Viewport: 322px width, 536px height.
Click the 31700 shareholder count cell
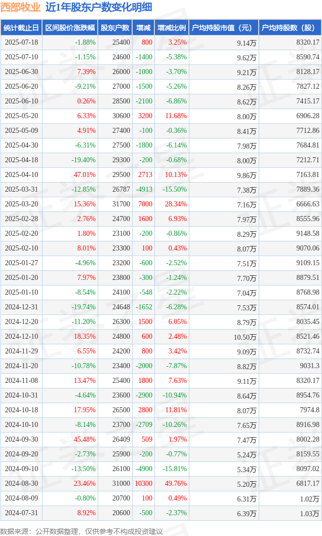pyautogui.click(x=121, y=204)
